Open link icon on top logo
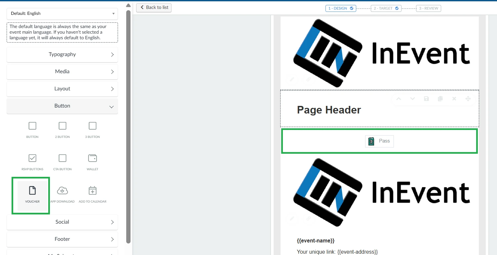 click(308, 79)
